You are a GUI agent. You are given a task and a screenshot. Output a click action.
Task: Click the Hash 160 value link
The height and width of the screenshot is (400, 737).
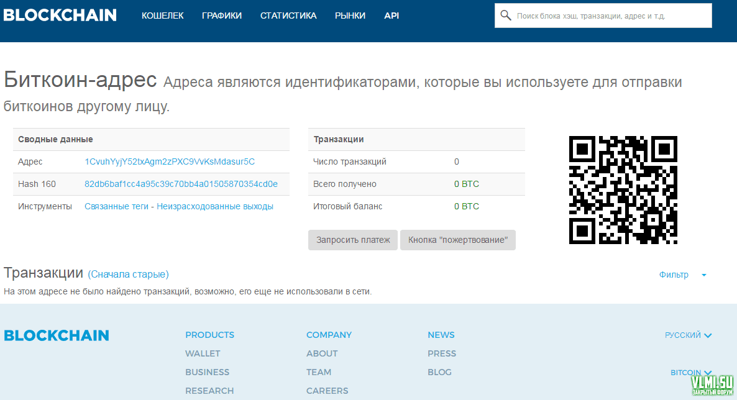(181, 184)
